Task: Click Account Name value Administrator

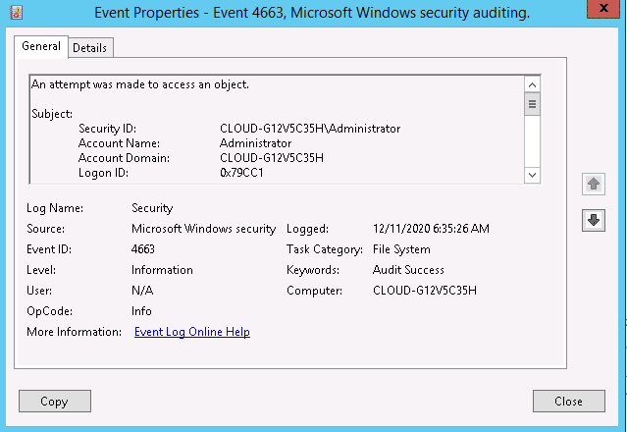Action: 255,143
